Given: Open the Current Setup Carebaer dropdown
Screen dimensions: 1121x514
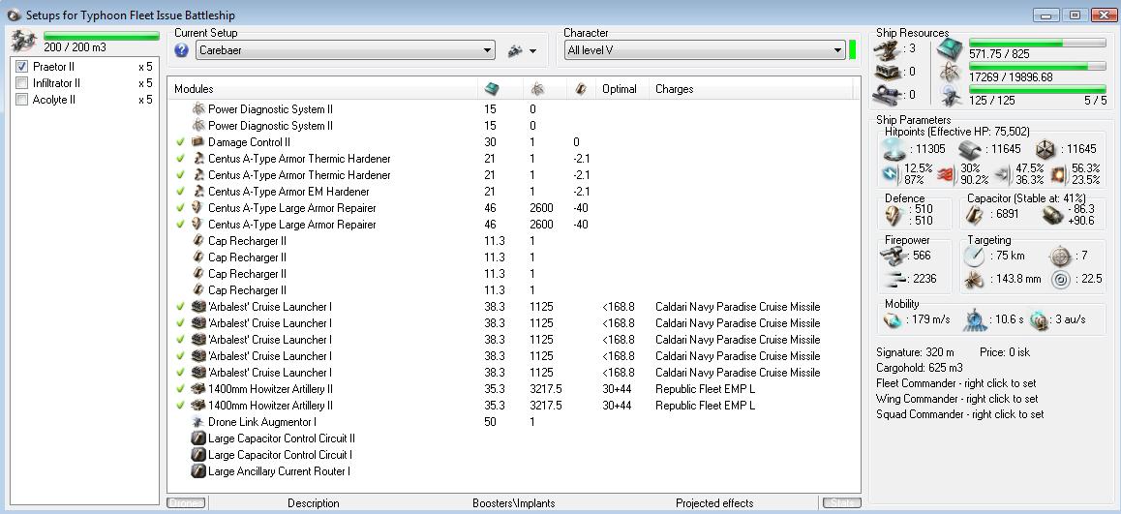Looking at the screenshot, I should coord(346,50).
